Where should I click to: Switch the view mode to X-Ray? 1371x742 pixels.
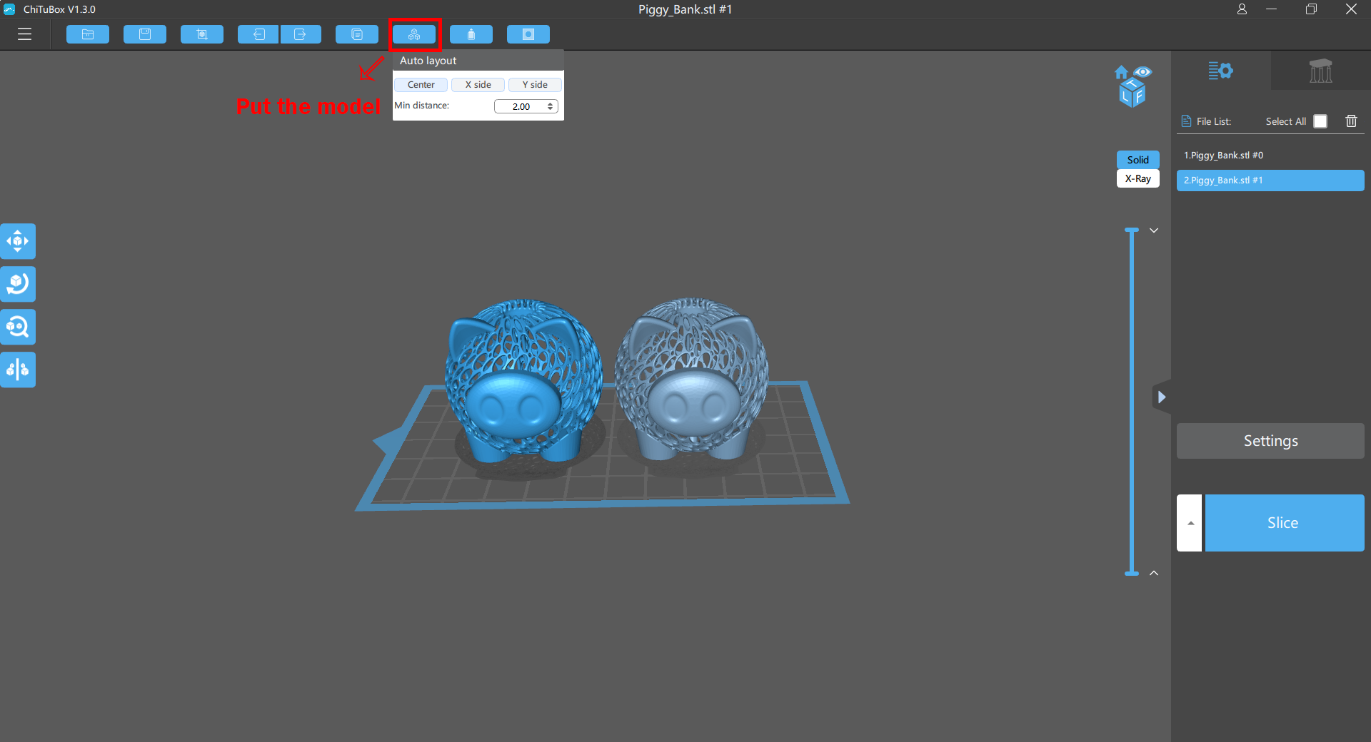(x=1138, y=178)
